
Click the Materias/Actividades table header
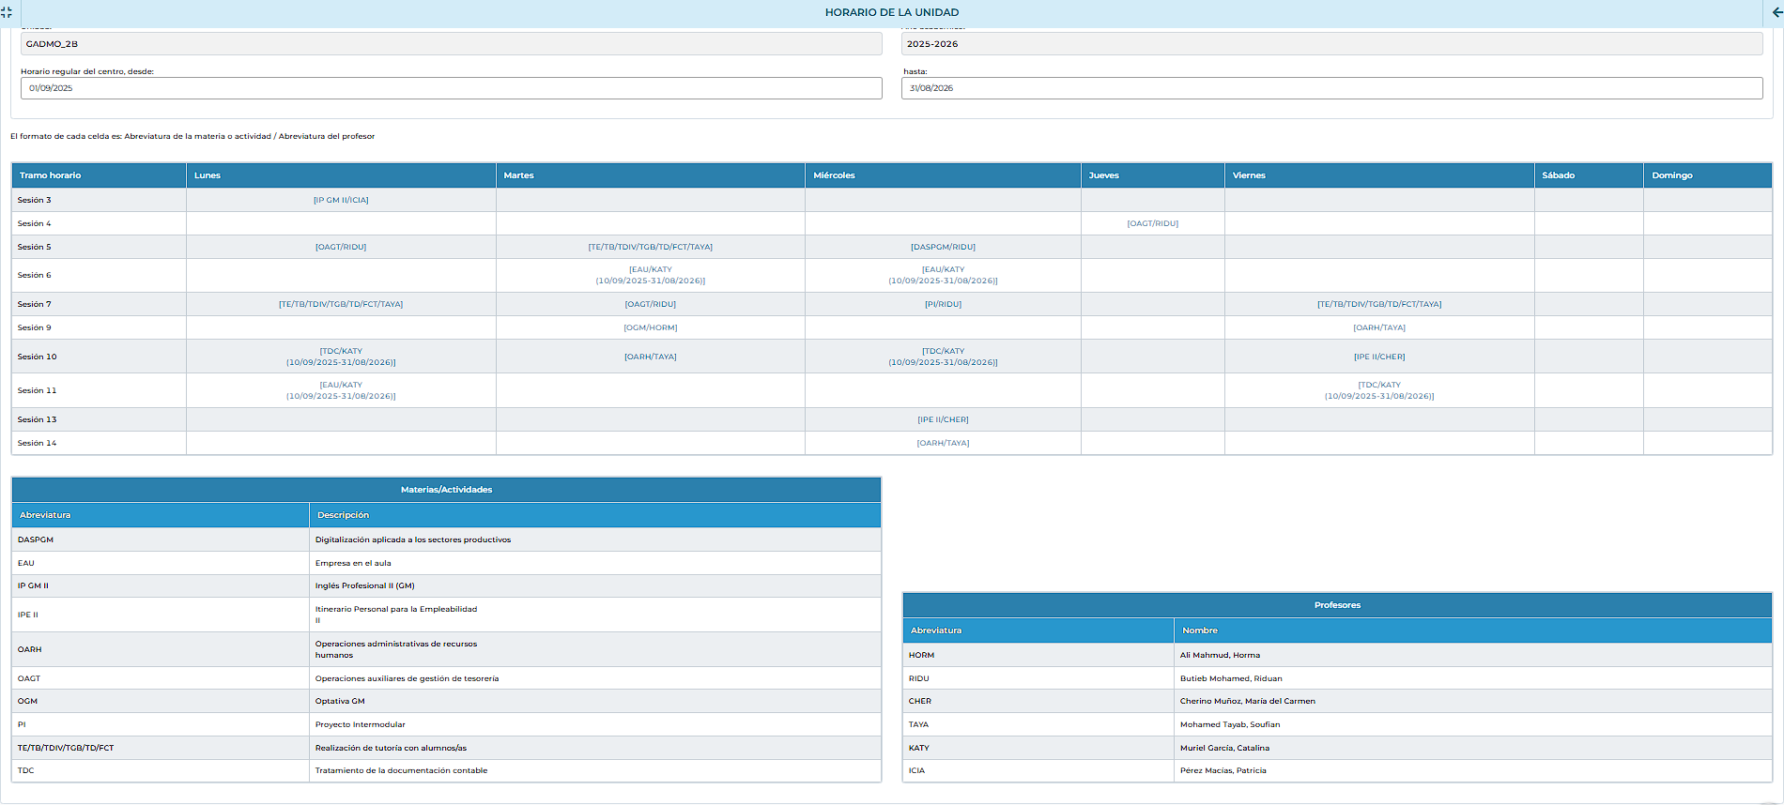point(446,490)
